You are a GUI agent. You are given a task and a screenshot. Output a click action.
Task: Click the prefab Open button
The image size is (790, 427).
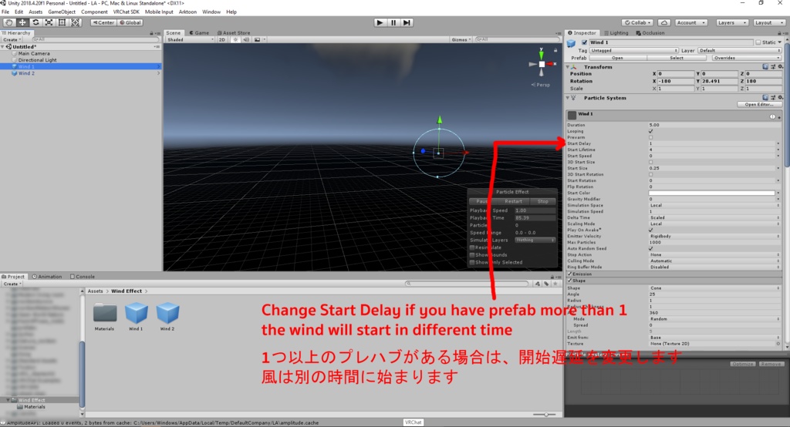pyautogui.click(x=617, y=58)
